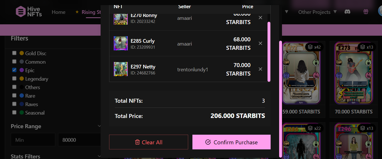This screenshot has height=159, width=382.
Task: Enable the Legendary rarity filter
Action: (x=14, y=78)
